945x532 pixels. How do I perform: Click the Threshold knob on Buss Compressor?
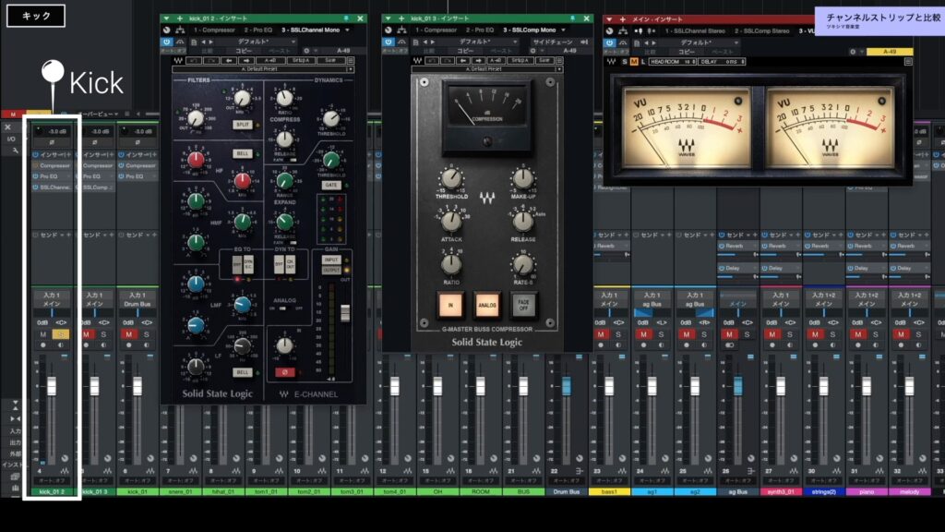click(x=450, y=178)
